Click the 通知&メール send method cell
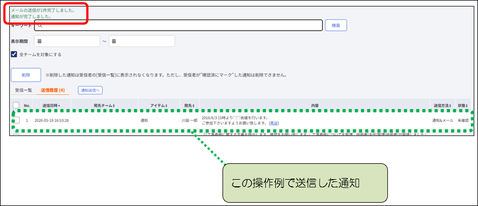 point(443,121)
